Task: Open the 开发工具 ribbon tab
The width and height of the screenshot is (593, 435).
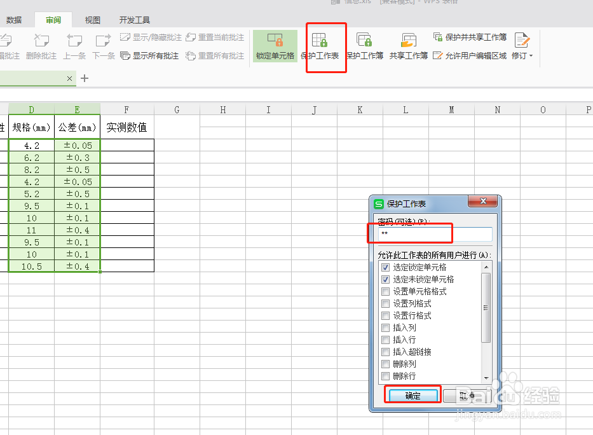Action: click(134, 20)
